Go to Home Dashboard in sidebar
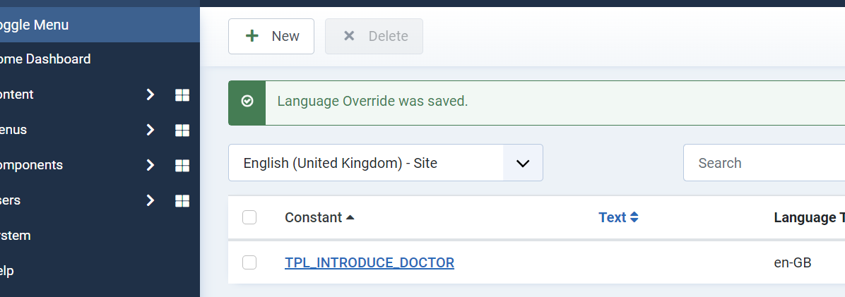The width and height of the screenshot is (845, 297). pos(45,59)
